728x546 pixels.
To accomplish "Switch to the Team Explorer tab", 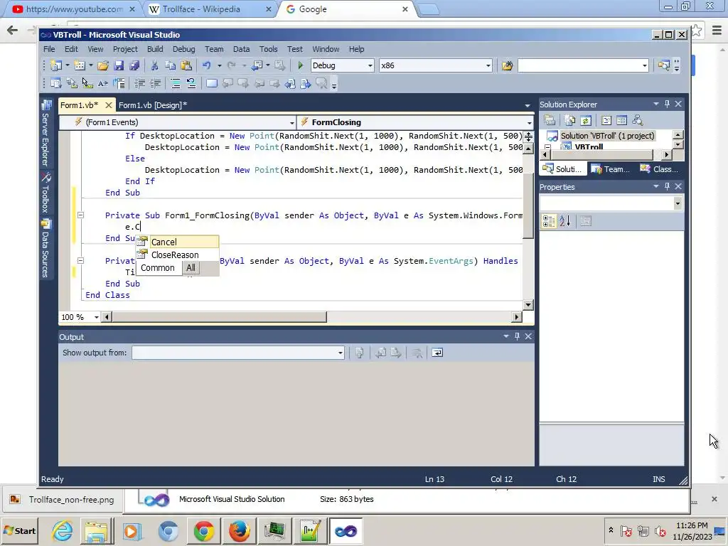I will pos(611,169).
